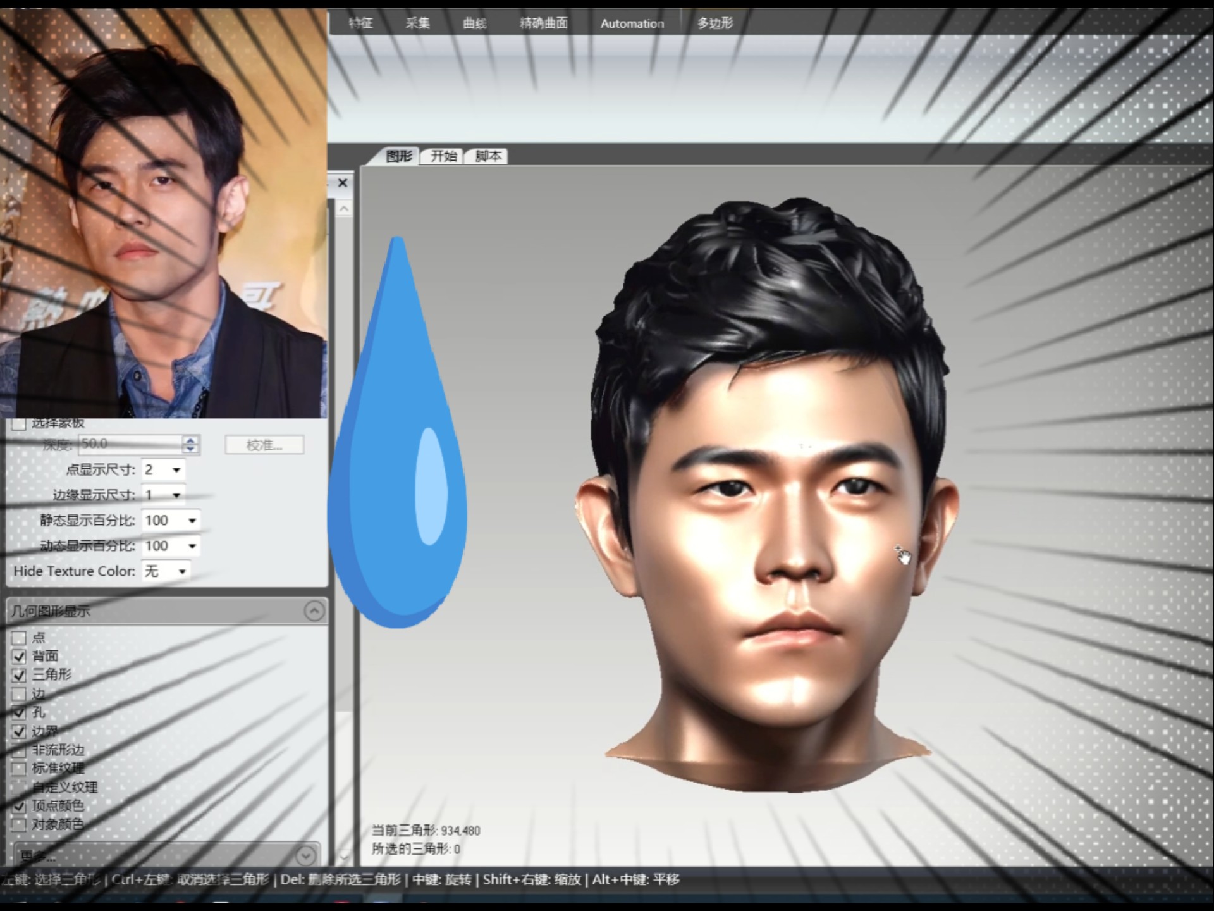Click the panel scrollbar up arrow

click(344, 208)
